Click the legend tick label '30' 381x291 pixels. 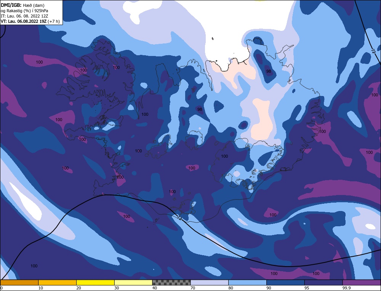[117, 288]
